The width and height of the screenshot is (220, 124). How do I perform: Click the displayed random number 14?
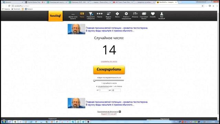click(109, 50)
